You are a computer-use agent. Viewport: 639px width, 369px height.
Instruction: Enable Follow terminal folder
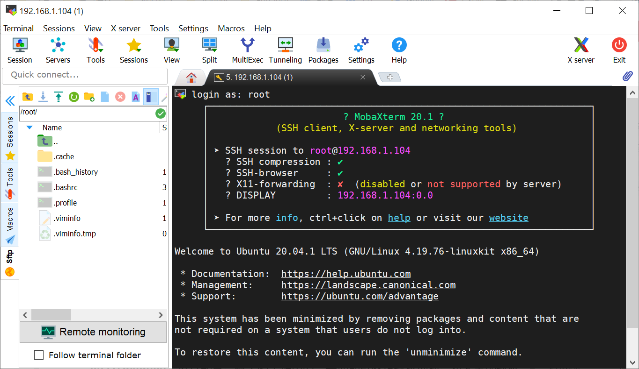(x=39, y=355)
